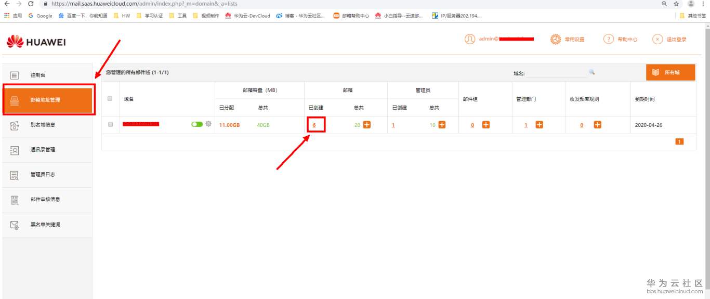This screenshot has width=710, height=299.
Task: Bookmark this page with the star icon
Action: tap(676, 4)
